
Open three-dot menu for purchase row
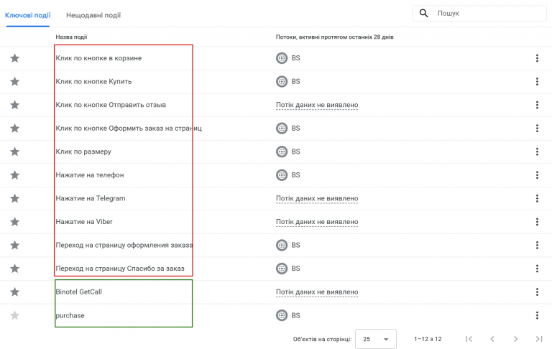(x=537, y=315)
